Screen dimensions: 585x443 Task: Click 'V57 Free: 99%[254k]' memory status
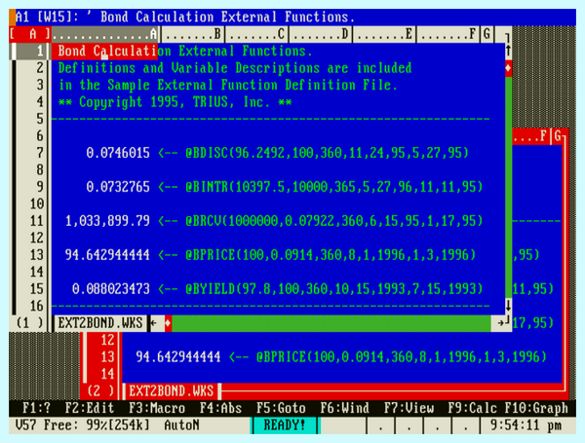coord(83,425)
